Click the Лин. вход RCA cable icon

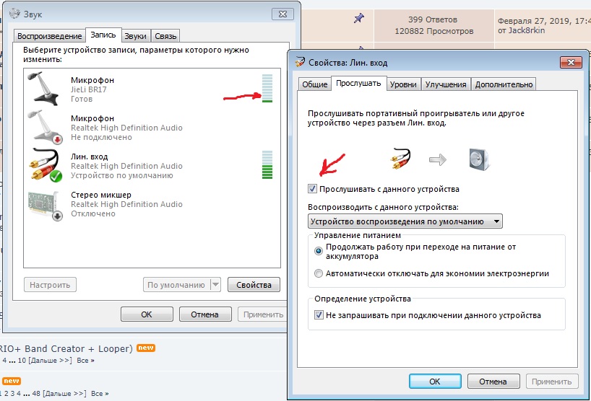click(x=46, y=165)
